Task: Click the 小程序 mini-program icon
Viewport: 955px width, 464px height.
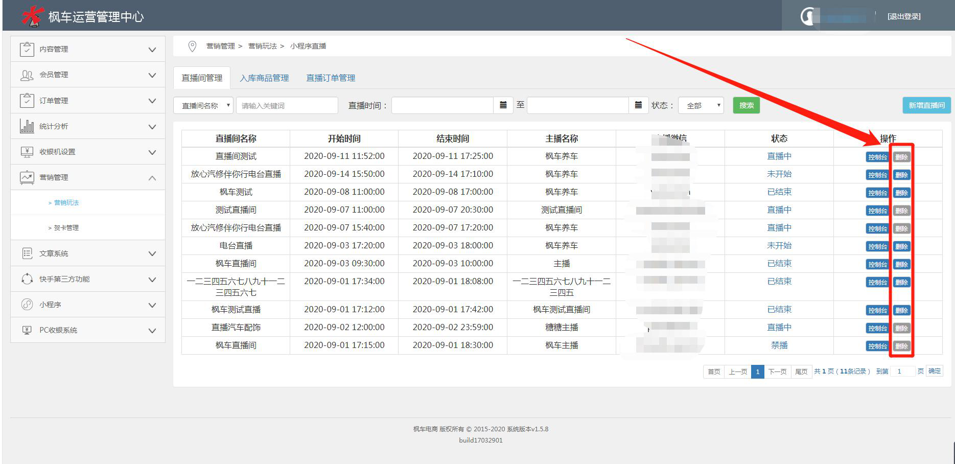Action: [27, 305]
